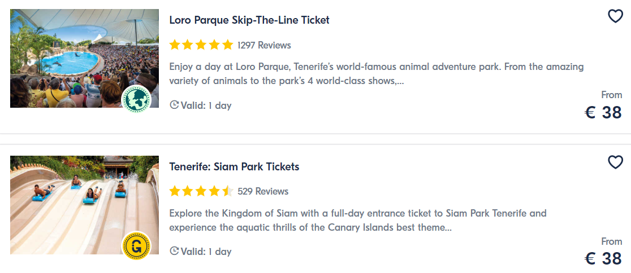Favorite the Loro Parque ticket with heart icon
This screenshot has height=273, width=631.
point(615,16)
